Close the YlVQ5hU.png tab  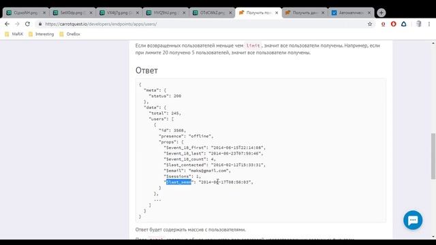tap(184, 13)
